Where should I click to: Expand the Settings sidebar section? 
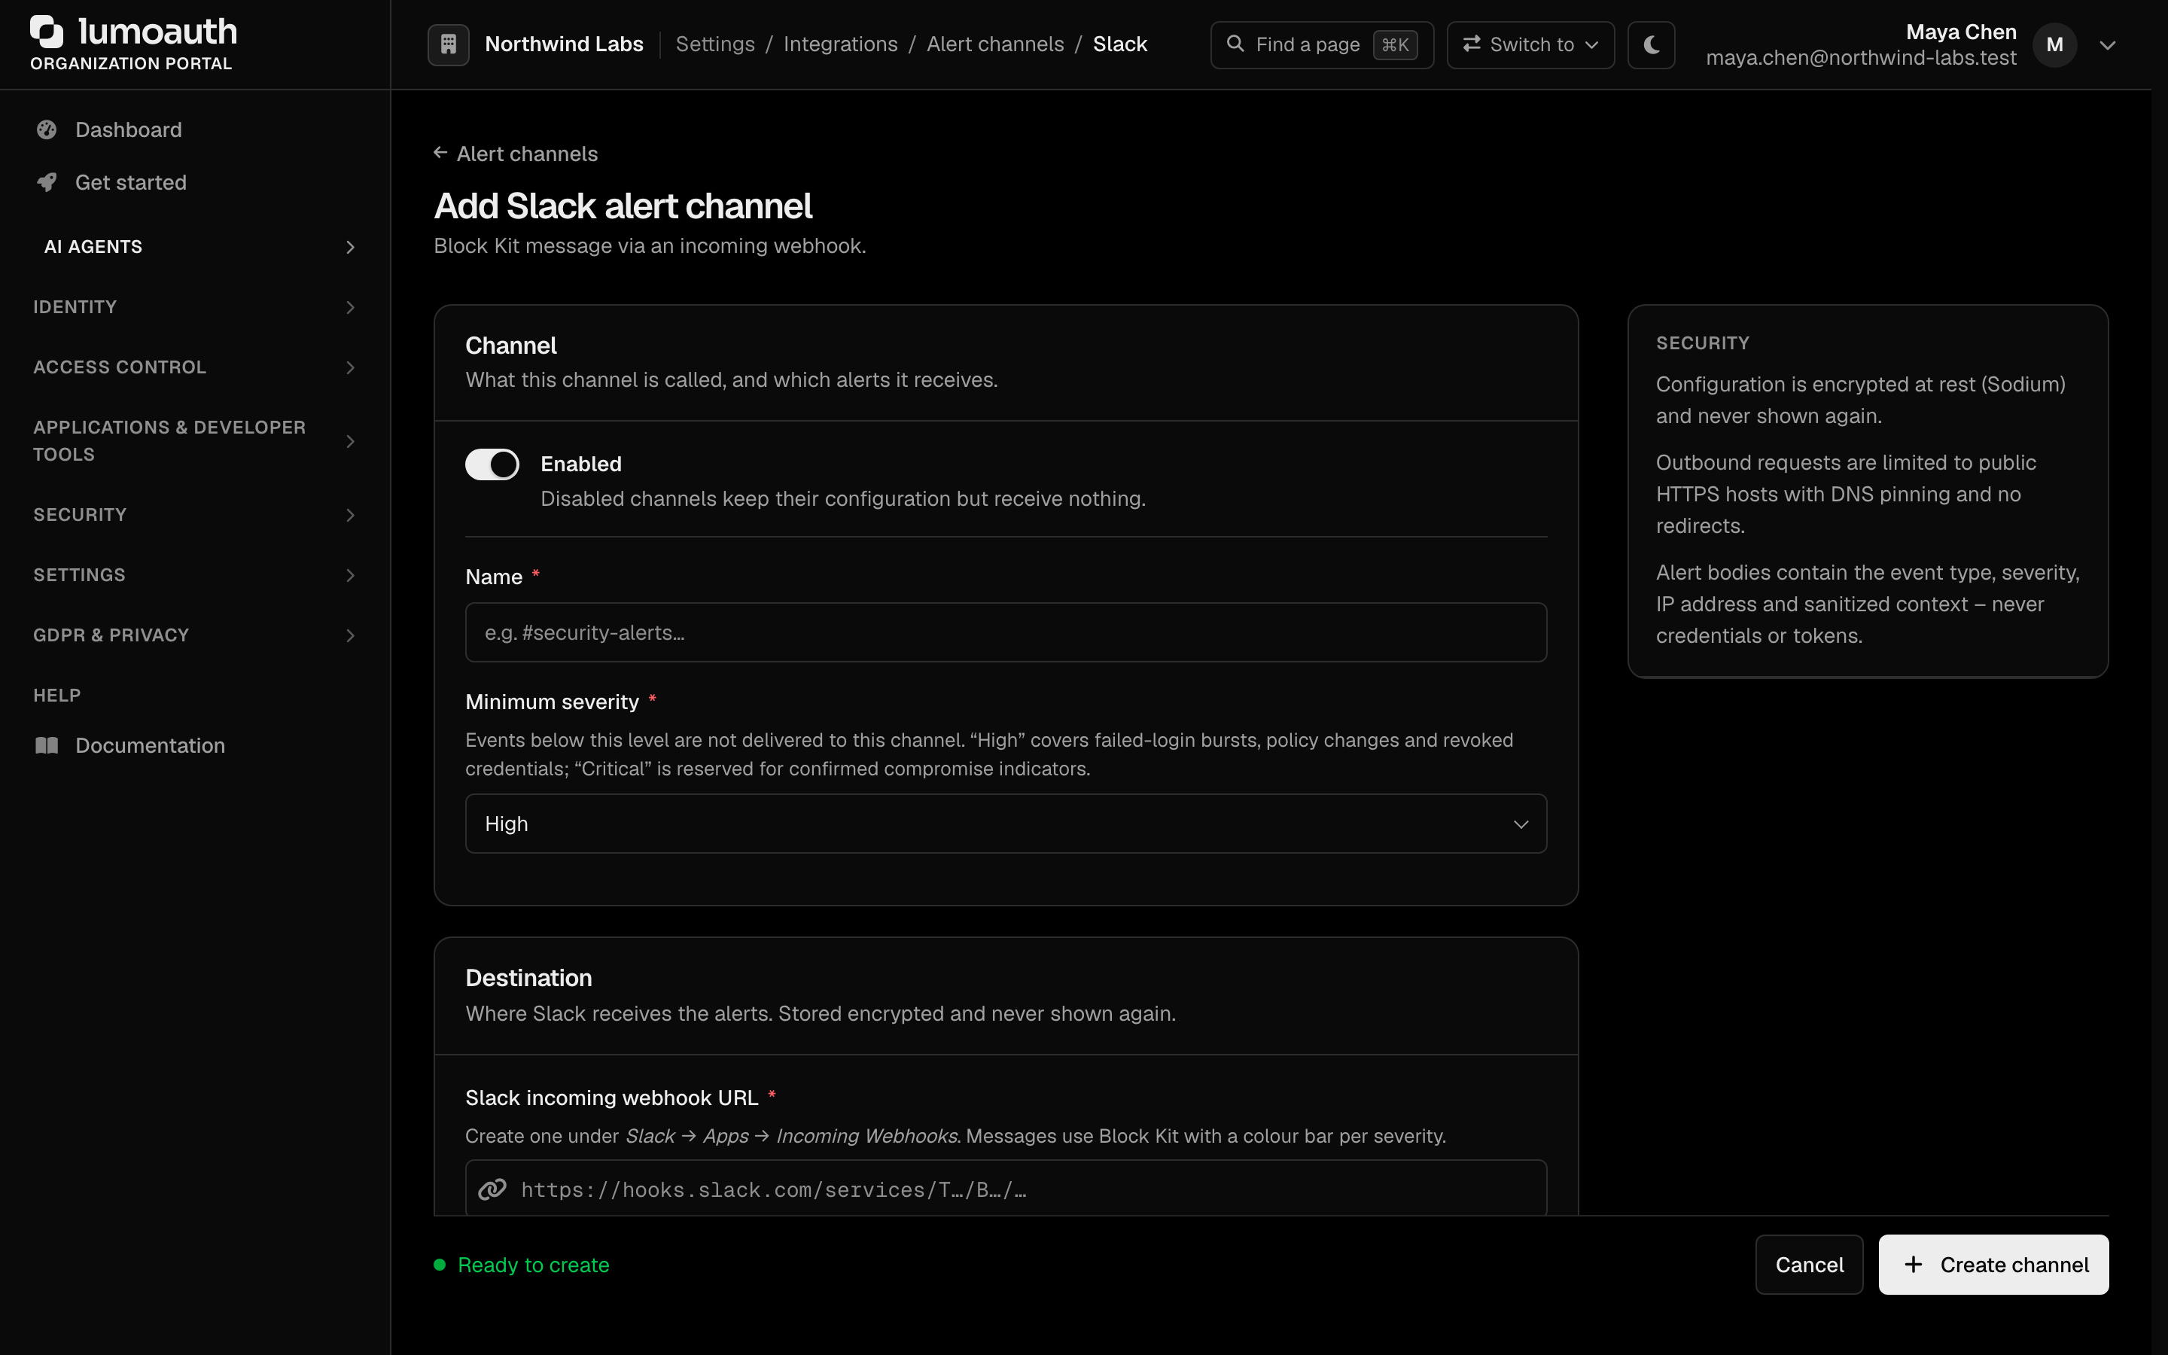194,575
